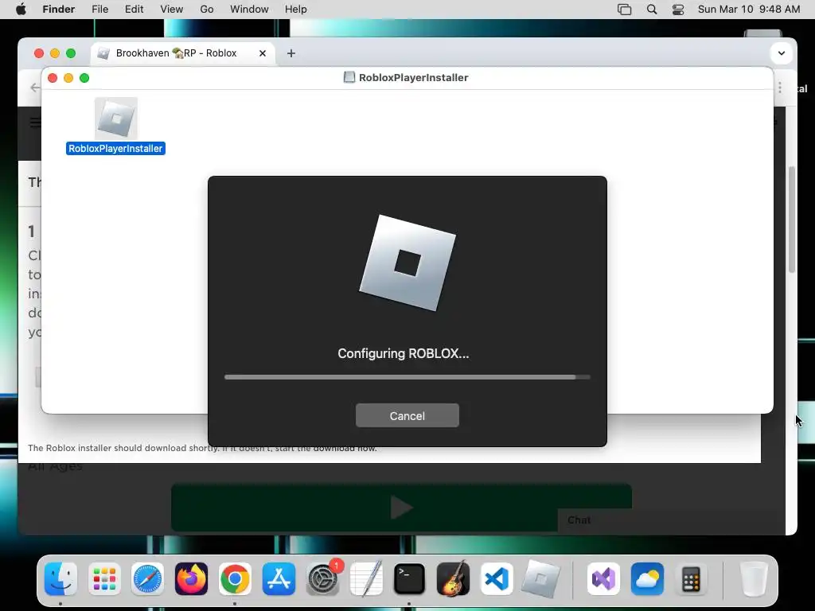815x611 pixels.
Task: Open Calculator from the Dock
Action: click(691, 578)
